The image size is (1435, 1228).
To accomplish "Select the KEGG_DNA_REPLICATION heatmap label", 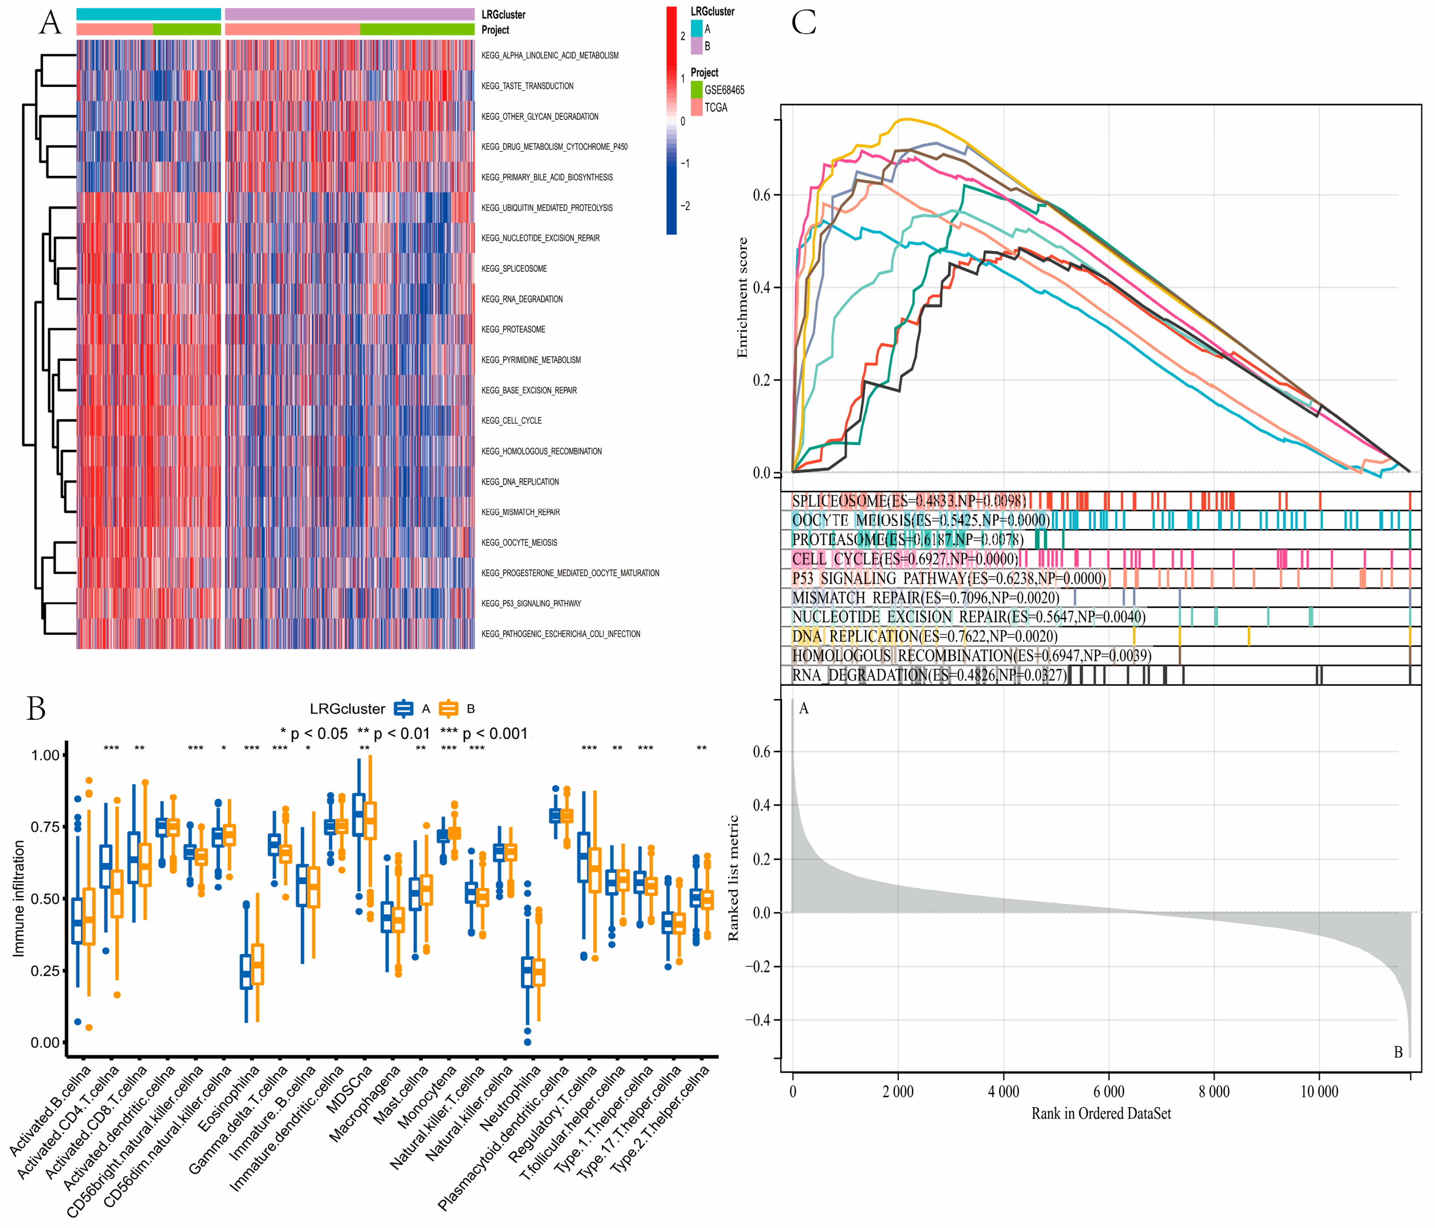I will point(520,481).
